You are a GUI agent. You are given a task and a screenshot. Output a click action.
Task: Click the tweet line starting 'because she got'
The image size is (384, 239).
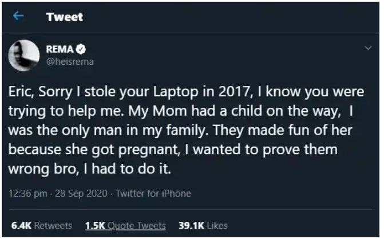(x=173, y=150)
